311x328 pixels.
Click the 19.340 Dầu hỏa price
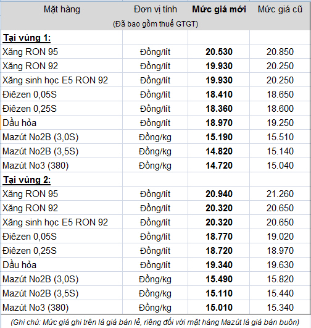(219, 265)
